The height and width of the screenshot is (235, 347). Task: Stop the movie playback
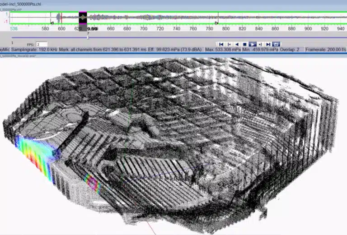245,44
